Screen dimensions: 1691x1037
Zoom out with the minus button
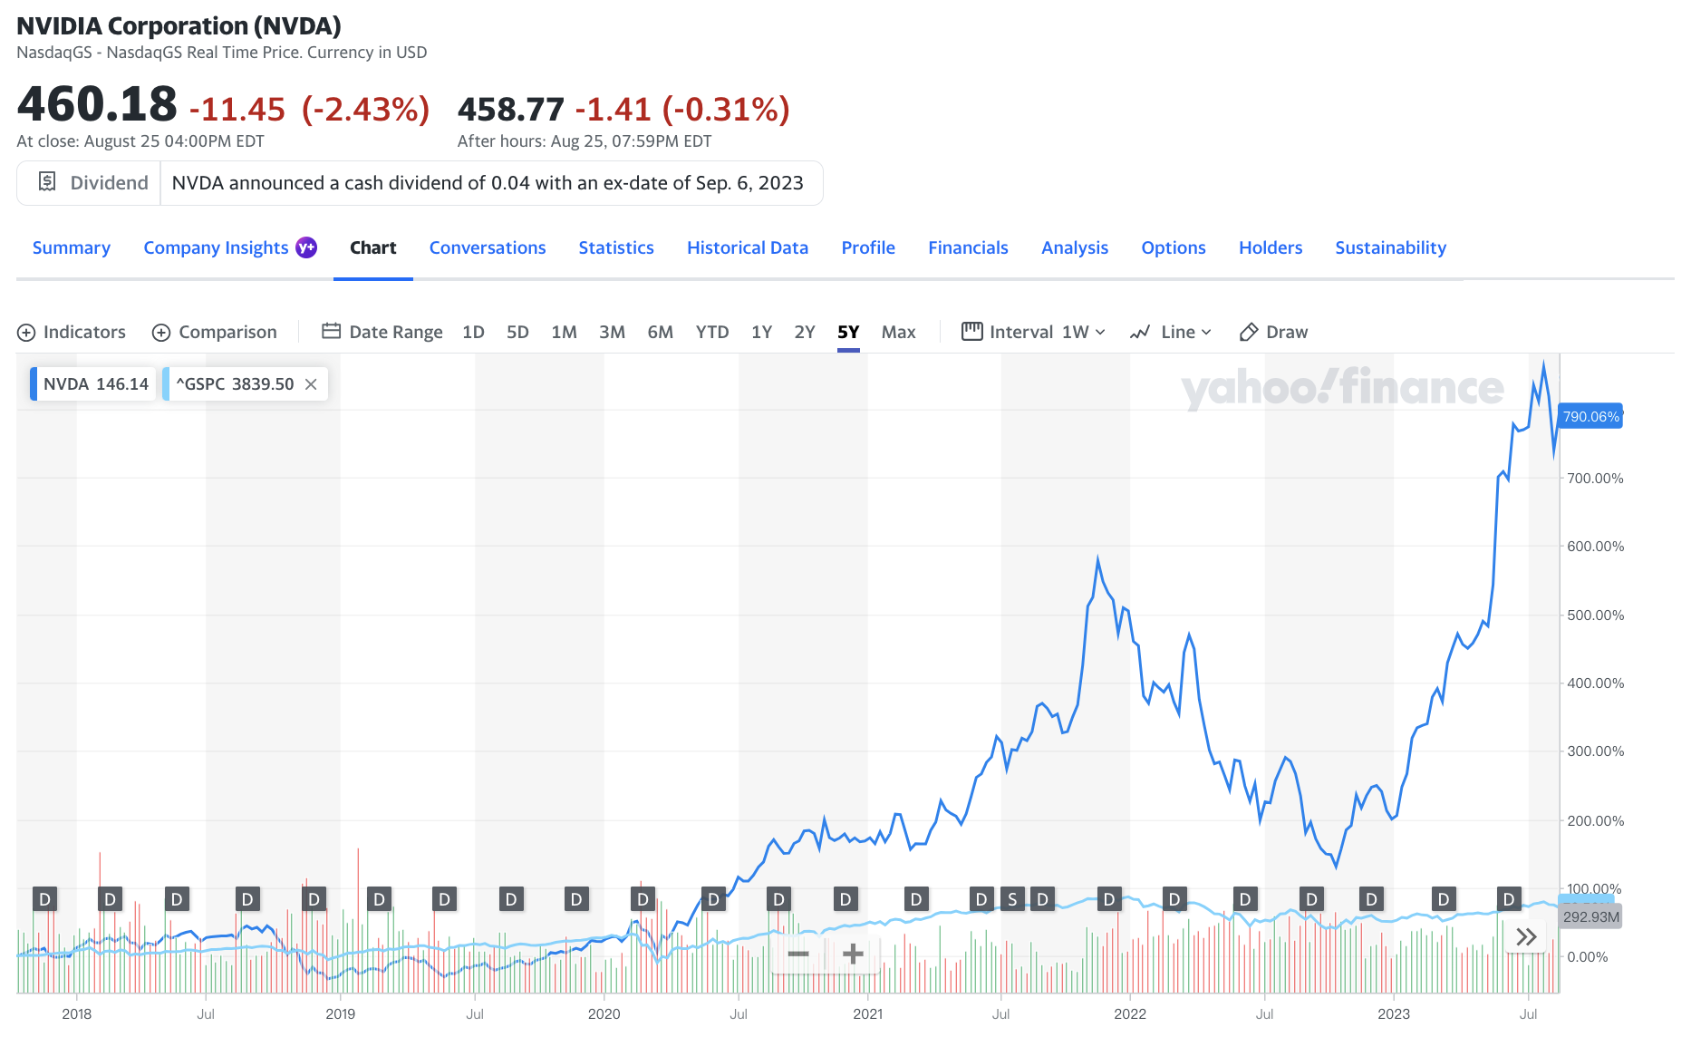click(798, 954)
